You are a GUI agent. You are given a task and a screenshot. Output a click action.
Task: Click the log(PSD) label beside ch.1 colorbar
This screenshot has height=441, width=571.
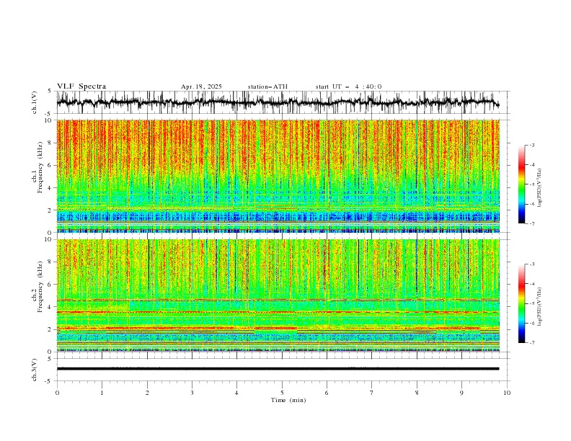[x=539, y=188]
